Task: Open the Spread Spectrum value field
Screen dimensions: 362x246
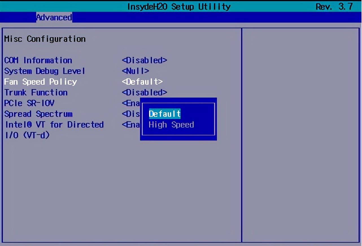Action: point(131,114)
